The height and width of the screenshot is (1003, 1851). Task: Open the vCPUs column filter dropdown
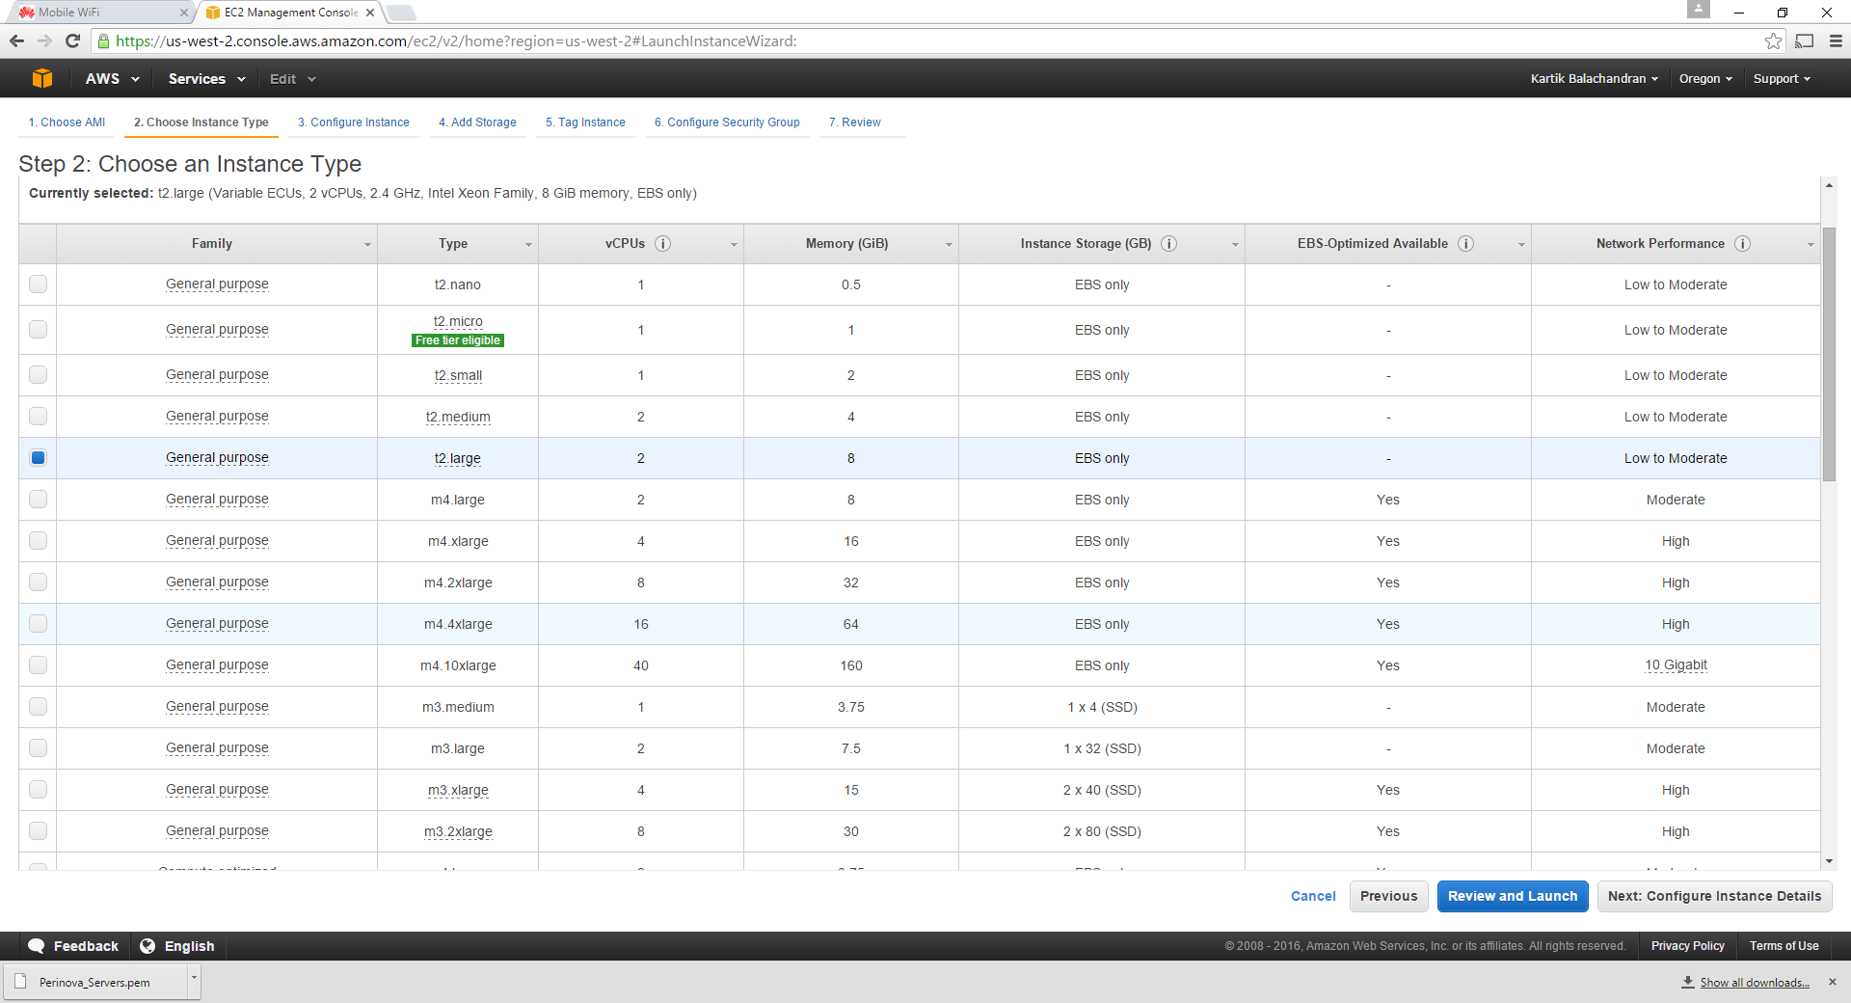click(x=734, y=245)
